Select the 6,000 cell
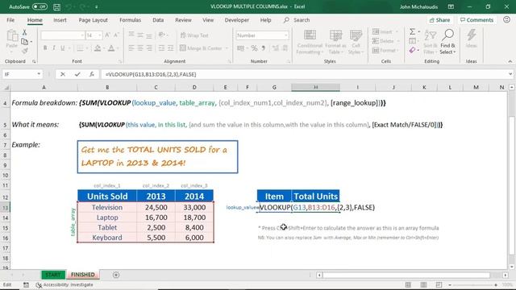 [194, 238]
